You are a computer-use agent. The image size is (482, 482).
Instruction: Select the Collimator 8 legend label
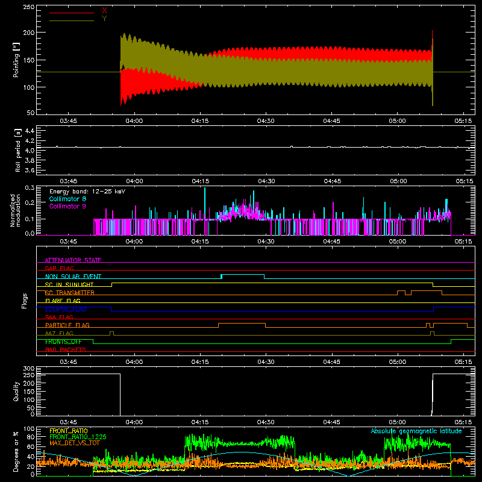tap(67, 199)
